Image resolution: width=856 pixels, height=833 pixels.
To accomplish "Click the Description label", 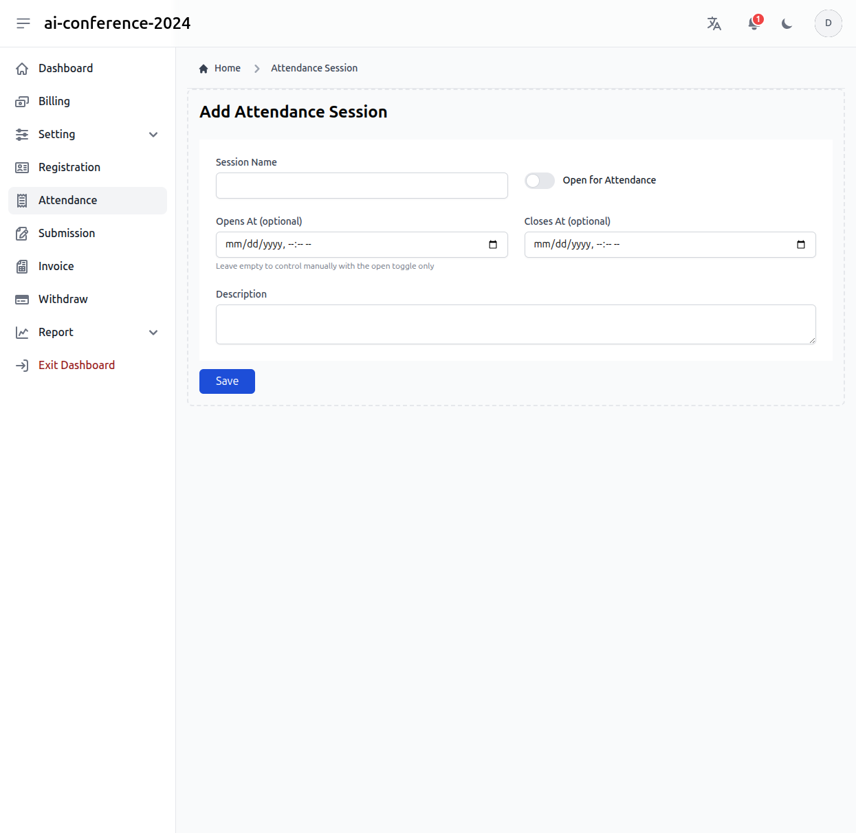I will click(x=241, y=294).
